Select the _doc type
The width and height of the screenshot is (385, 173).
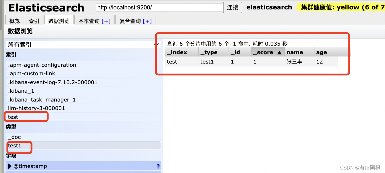click(x=83, y=137)
